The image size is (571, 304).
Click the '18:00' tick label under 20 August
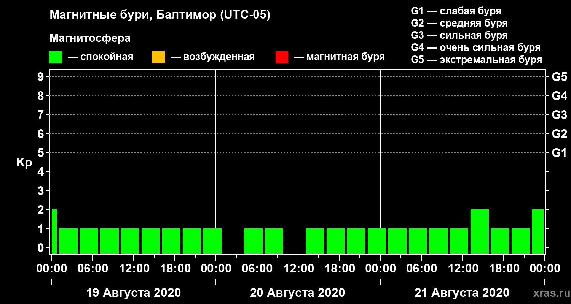[x=339, y=269]
